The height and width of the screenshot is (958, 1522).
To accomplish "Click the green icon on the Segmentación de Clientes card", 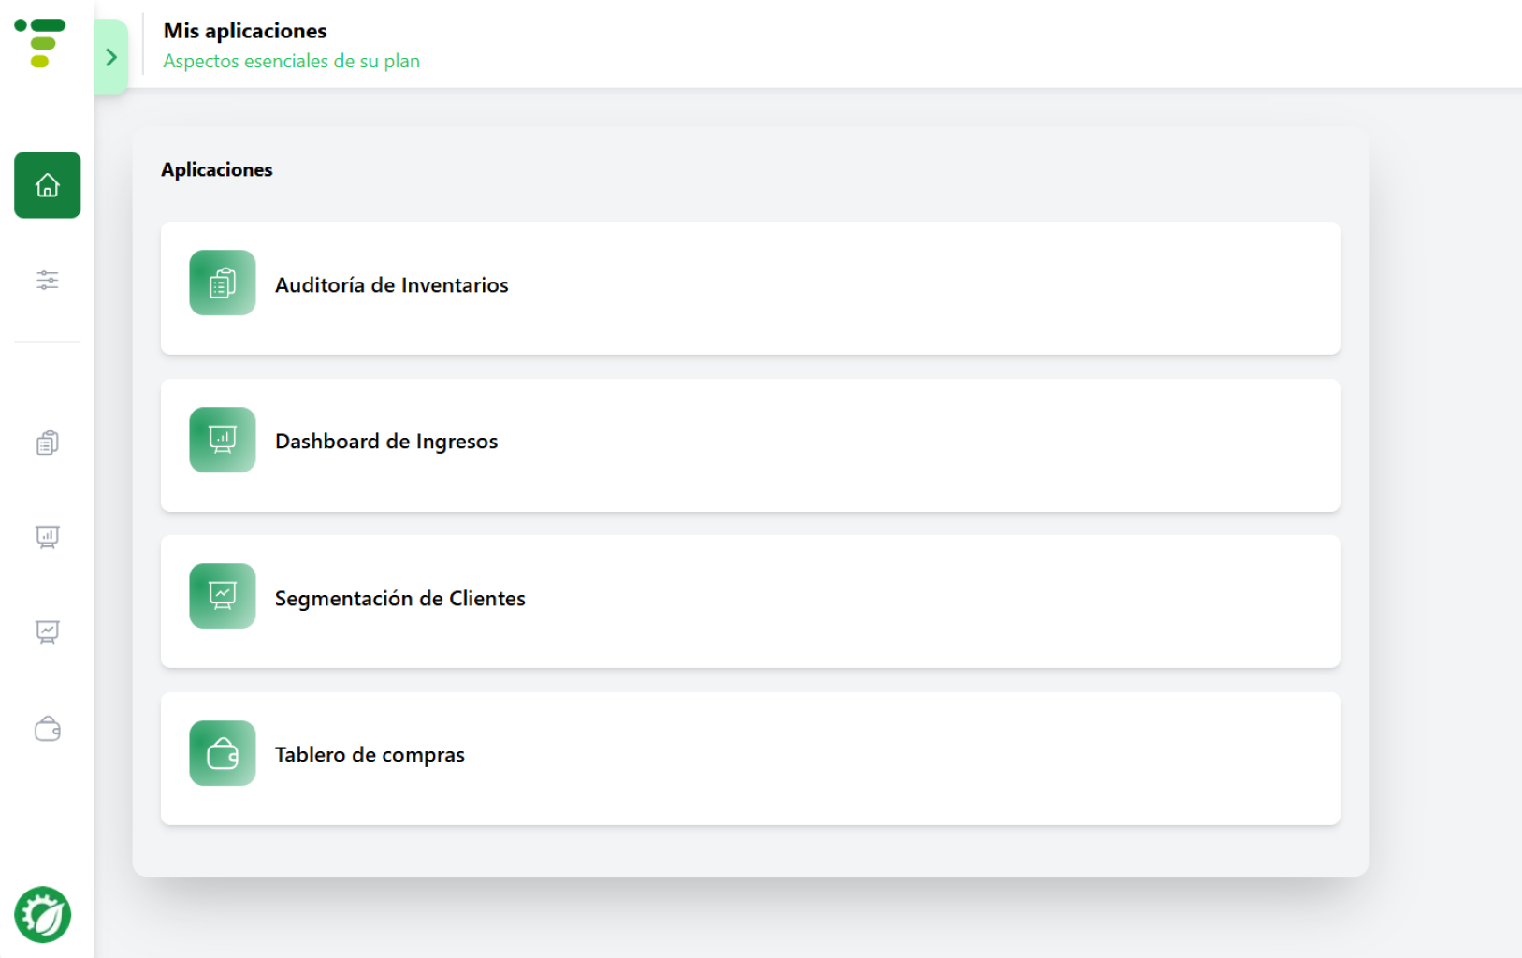I will (222, 596).
